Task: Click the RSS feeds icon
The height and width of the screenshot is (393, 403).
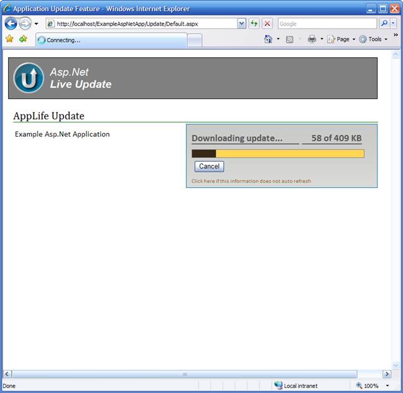Action: [290, 39]
